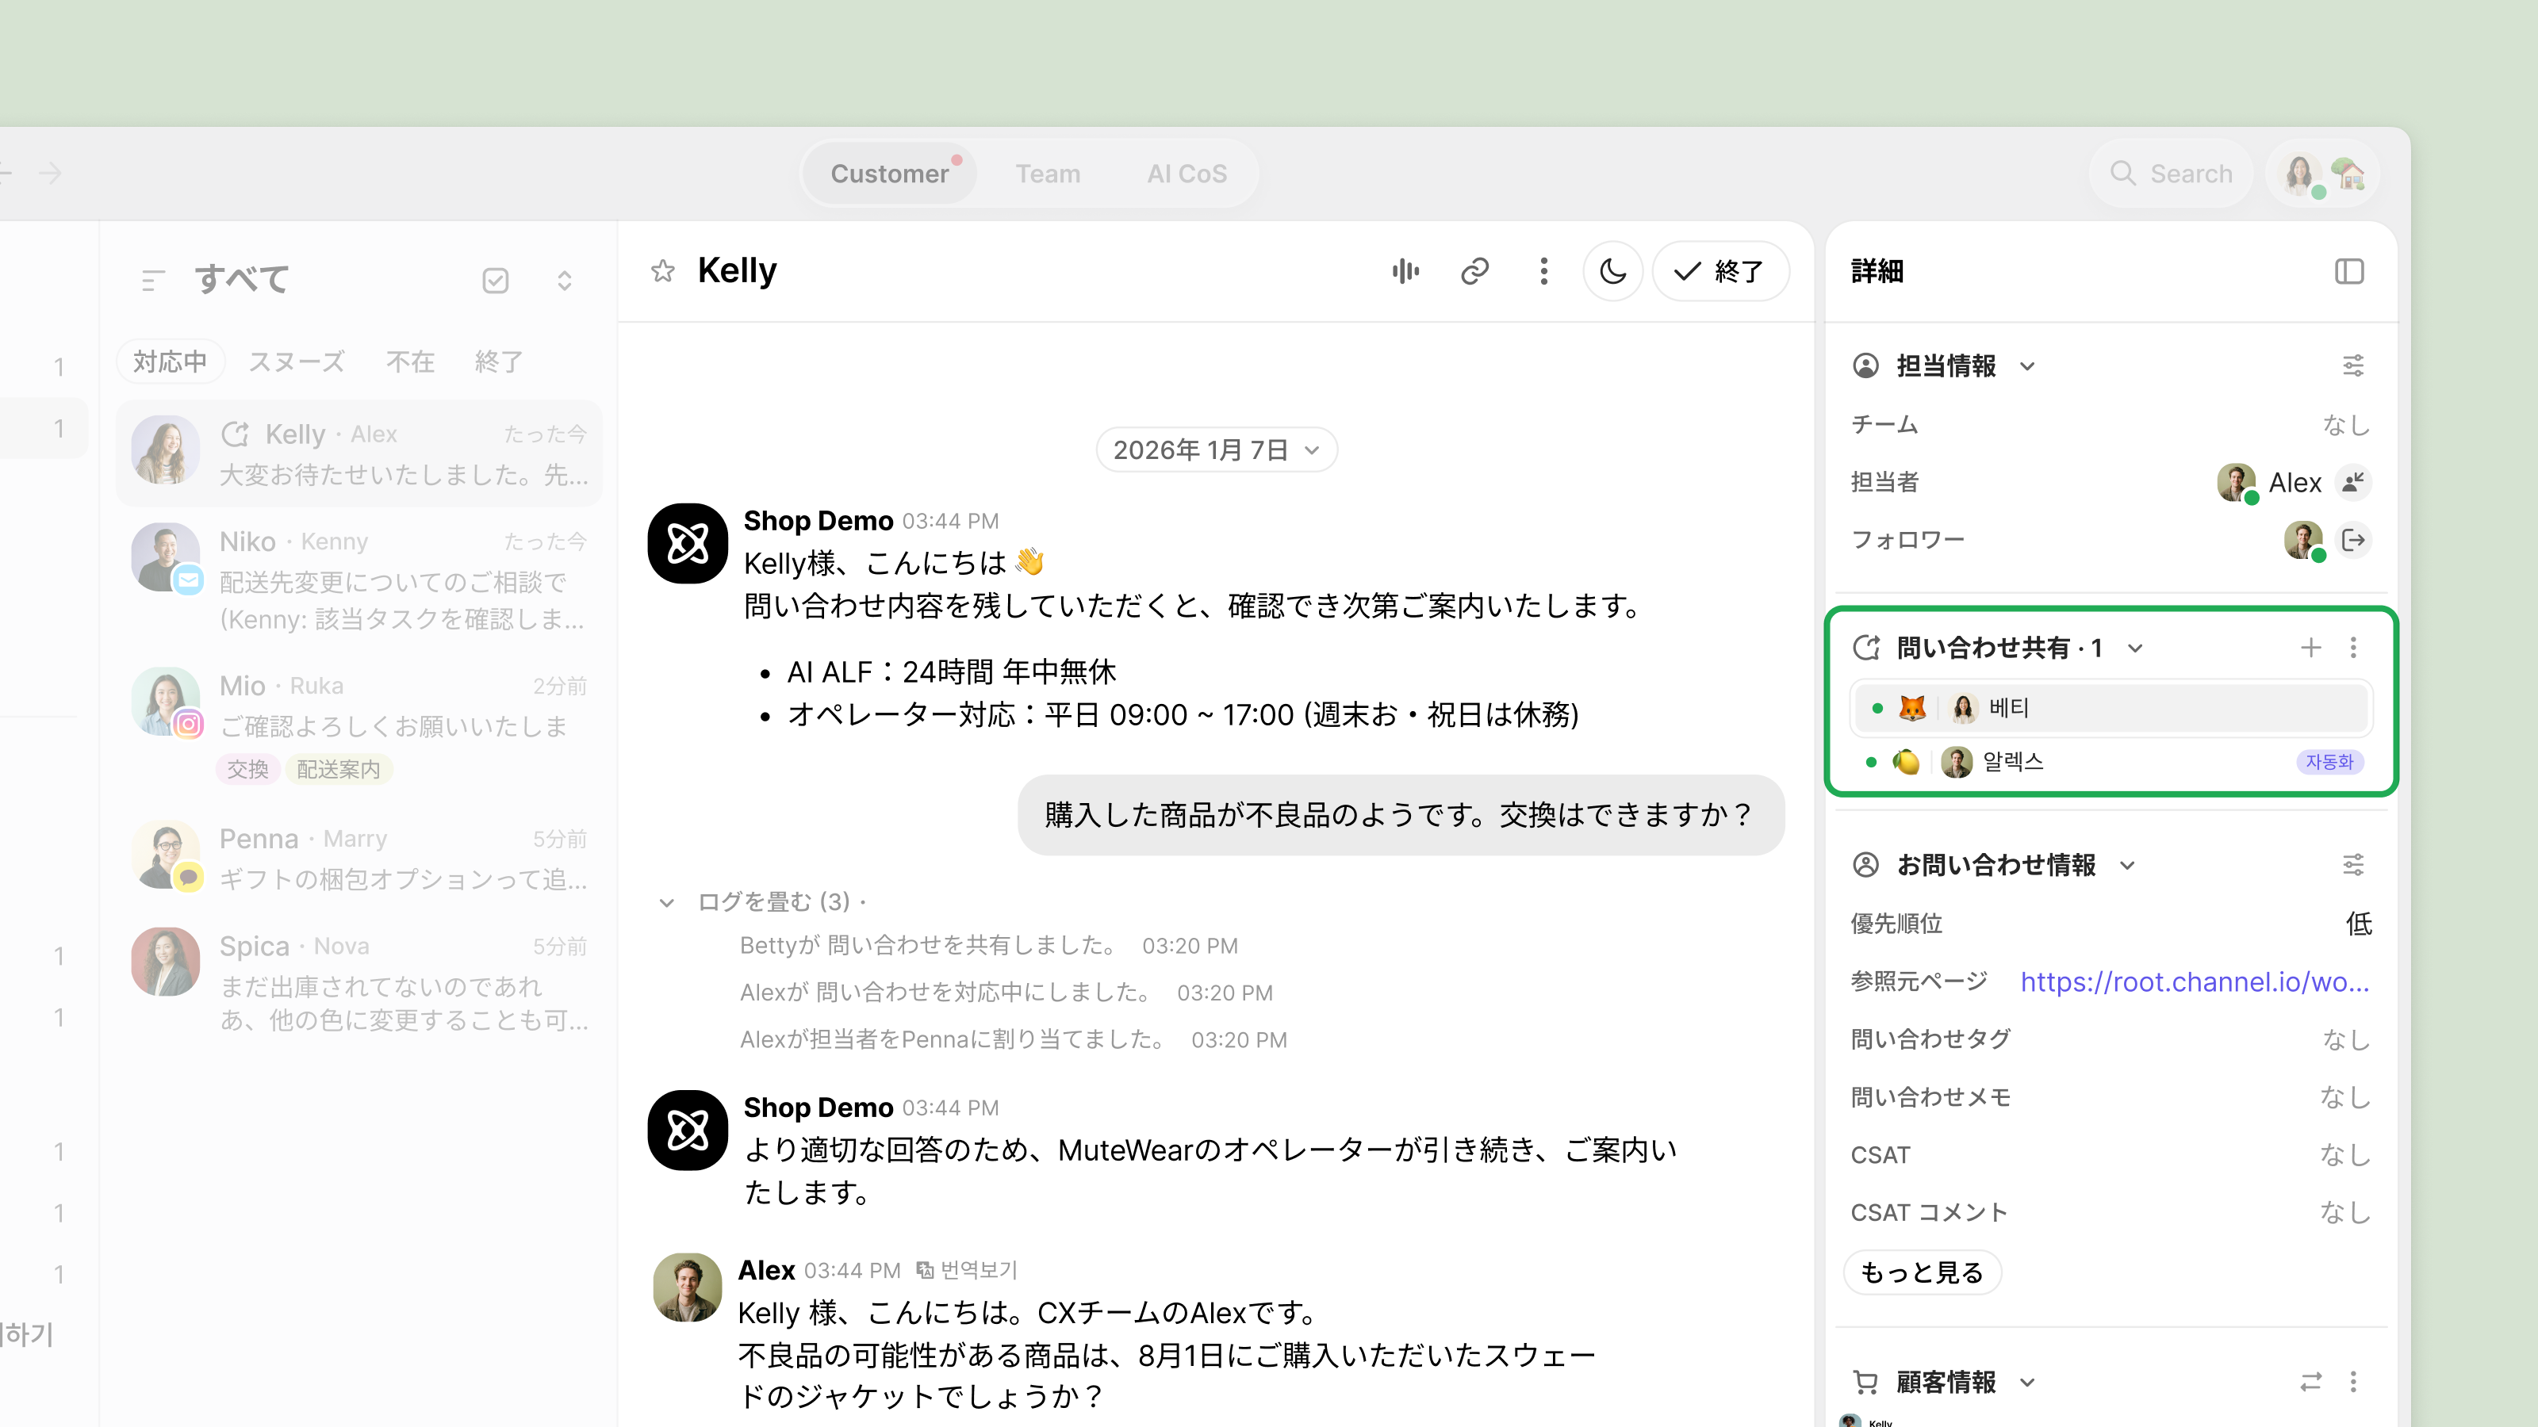Click assignee name Alex in 担当者 row

(2295, 483)
